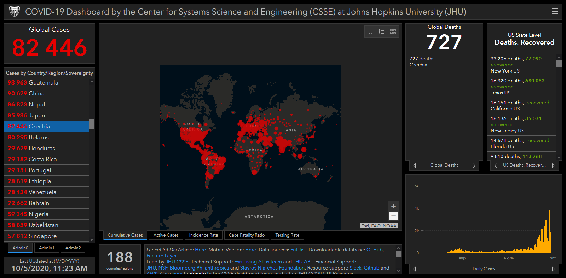
Task: Go to next US Deaths panel
Action: point(553,166)
